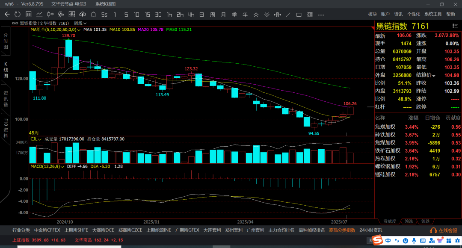The width and height of the screenshot is (462, 248).
Task: Open the 结算价 dropdown arrow
Action: (434, 76)
